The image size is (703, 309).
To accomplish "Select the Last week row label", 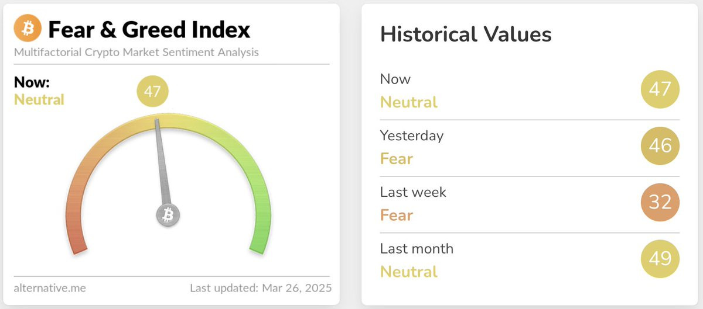I will coord(413,192).
